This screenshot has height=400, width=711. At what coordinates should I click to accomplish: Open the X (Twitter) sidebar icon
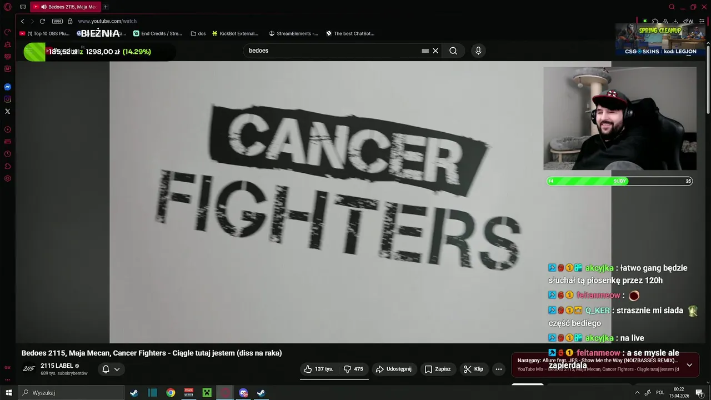pyautogui.click(x=8, y=111)
